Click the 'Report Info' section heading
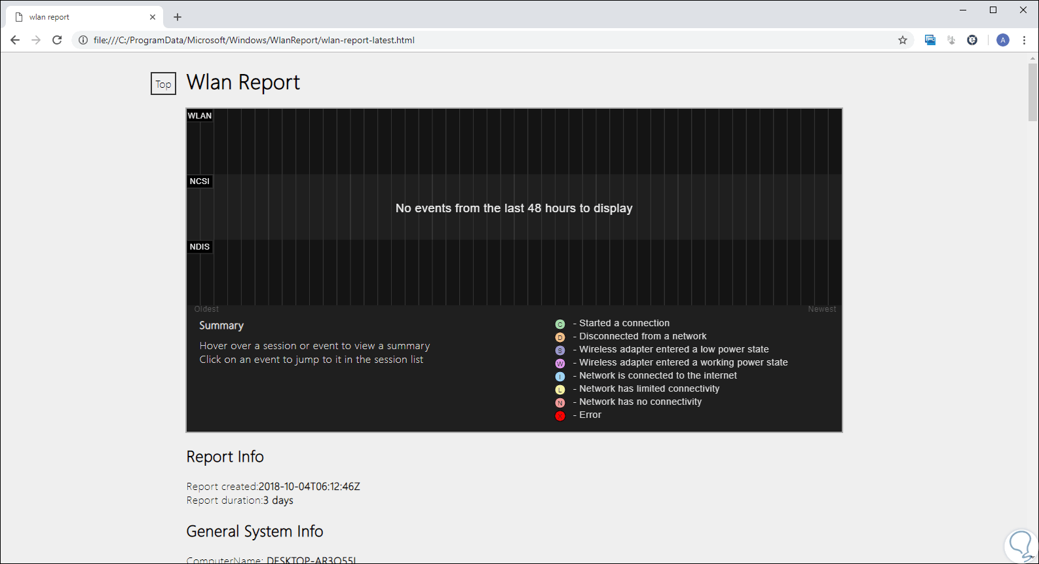Viewport: 1039px width, 564px height. pos(225,457)
